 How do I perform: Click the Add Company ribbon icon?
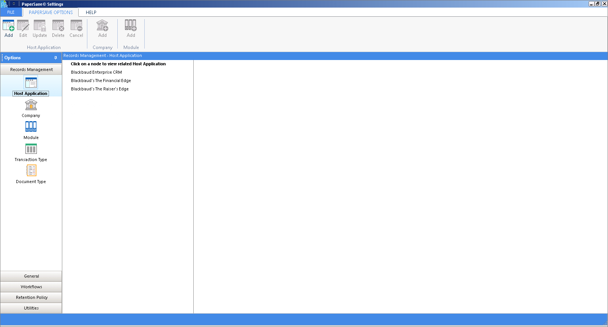pos(103,26)
